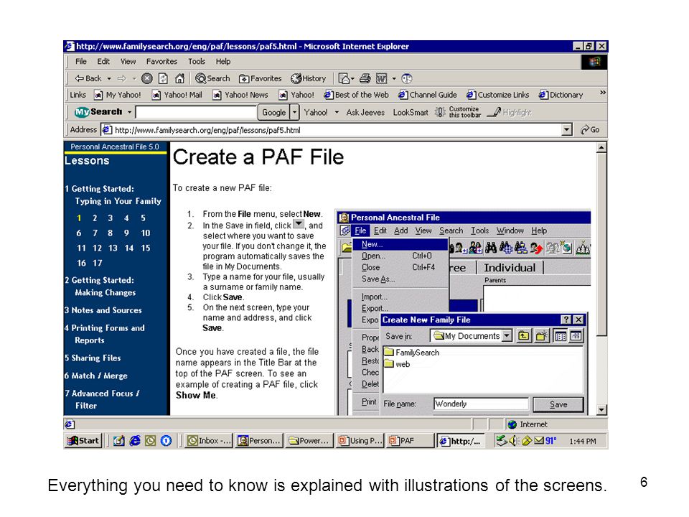Open Search in the browser toolbar

[212, 79]
